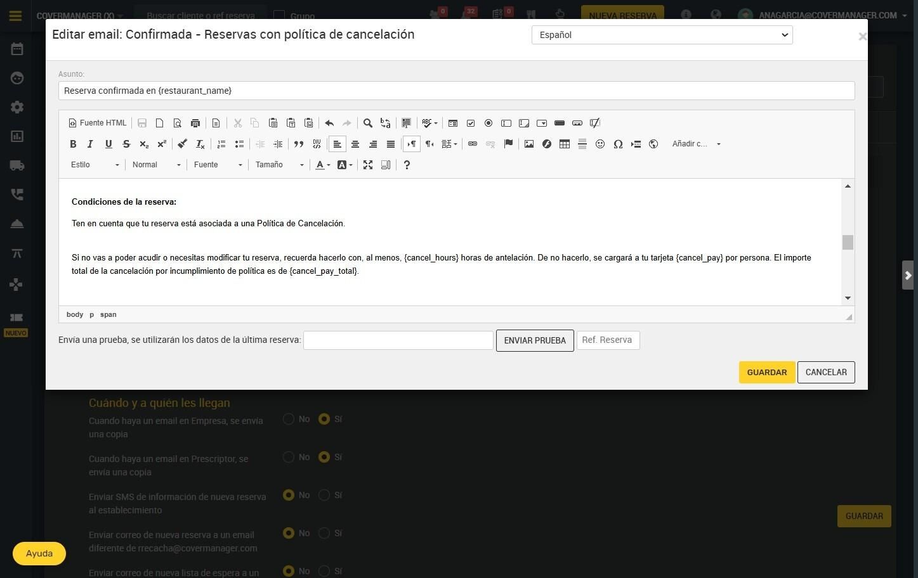This screenshot has width=918, height=578.
Task: Open the Estilo styles dropdown
Action: tap(95, 165)
